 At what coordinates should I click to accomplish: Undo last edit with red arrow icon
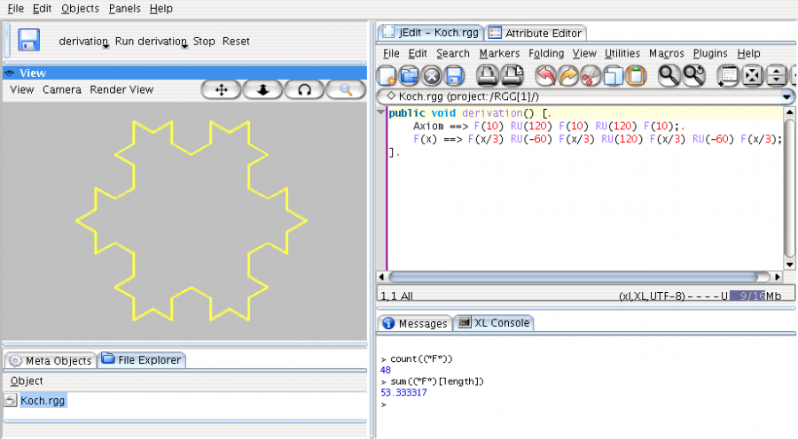pyautogui.click(x=546, y=76)
